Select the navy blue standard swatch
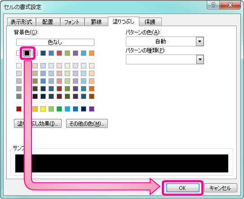 (84, 109)
